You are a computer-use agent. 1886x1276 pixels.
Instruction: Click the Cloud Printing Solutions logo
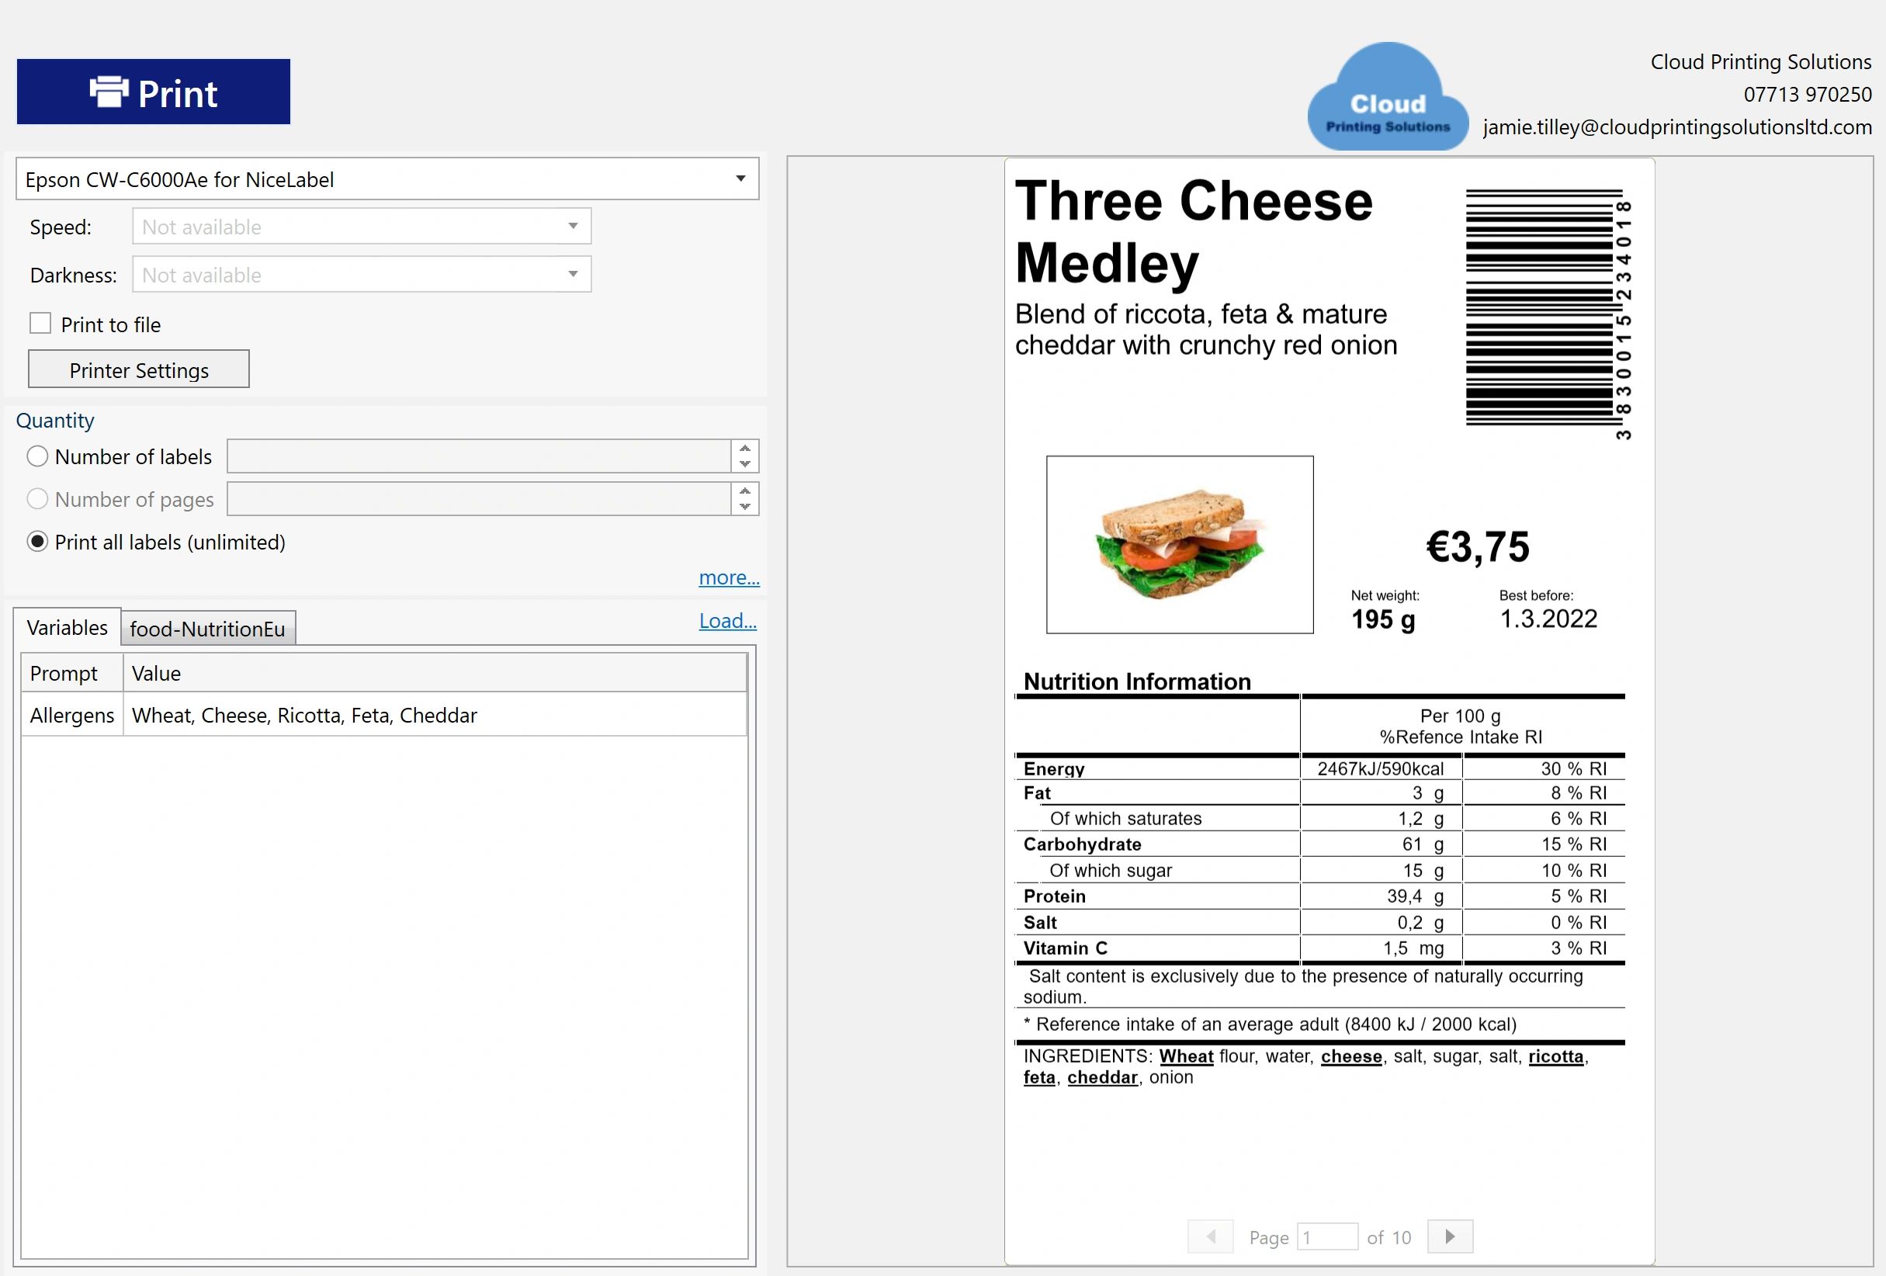(1387, 97)
